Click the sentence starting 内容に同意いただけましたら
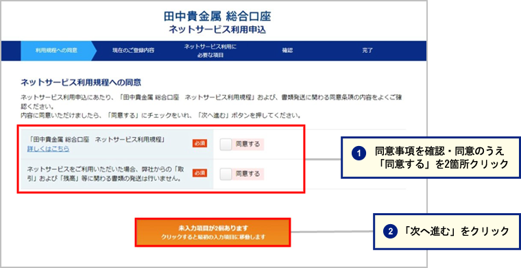521x268 pixels. [161, 117]
